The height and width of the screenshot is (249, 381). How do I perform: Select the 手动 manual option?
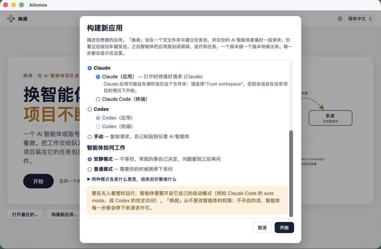[x=90, y=137]
